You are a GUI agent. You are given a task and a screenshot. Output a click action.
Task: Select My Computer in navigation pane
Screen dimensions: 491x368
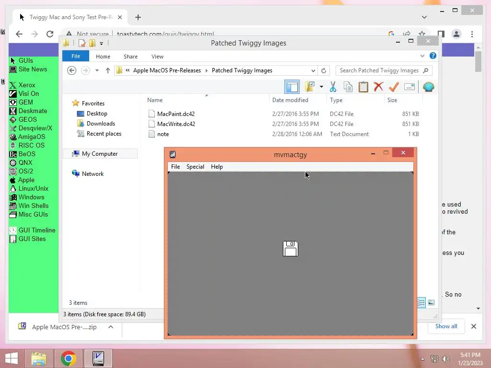(100, 154)
